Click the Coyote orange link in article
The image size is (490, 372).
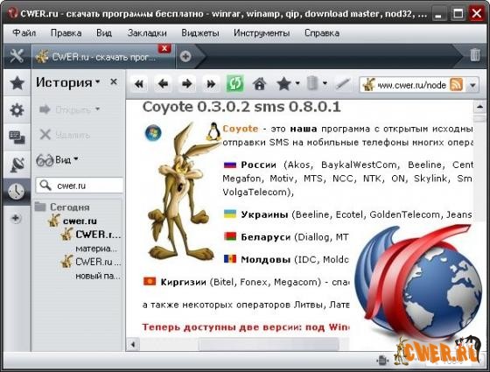[x=241, y=129]
